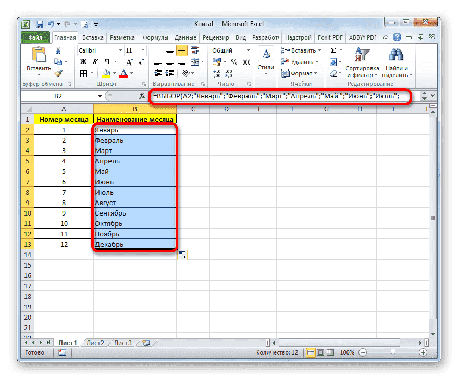Expand the fill color dropdown arrow
Viewport: 458px width, 379px height.
pos(114,73)
